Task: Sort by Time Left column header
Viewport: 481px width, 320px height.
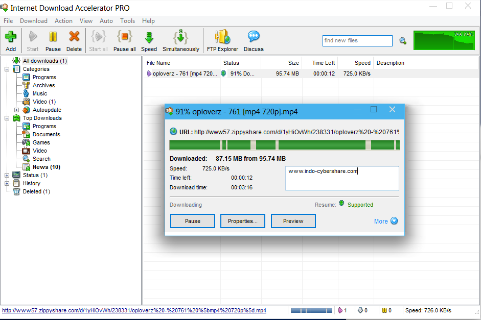Action: (320, 63)
